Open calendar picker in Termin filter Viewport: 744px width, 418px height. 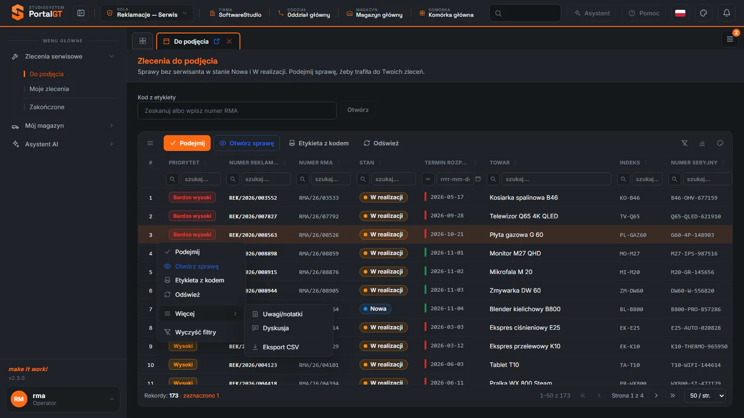tap(478, 179)
